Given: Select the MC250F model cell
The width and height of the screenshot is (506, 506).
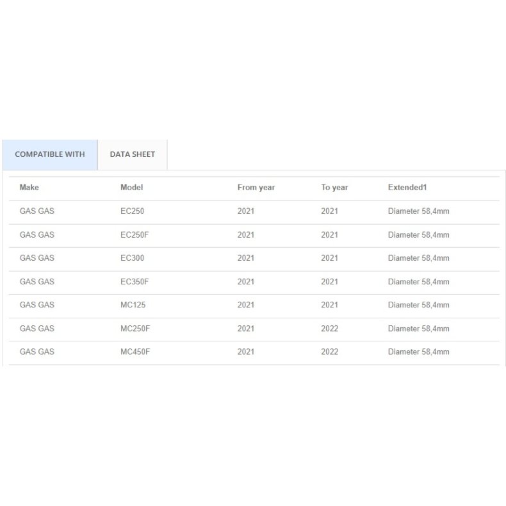Looking at the screenshot, I should coord(135,329).
